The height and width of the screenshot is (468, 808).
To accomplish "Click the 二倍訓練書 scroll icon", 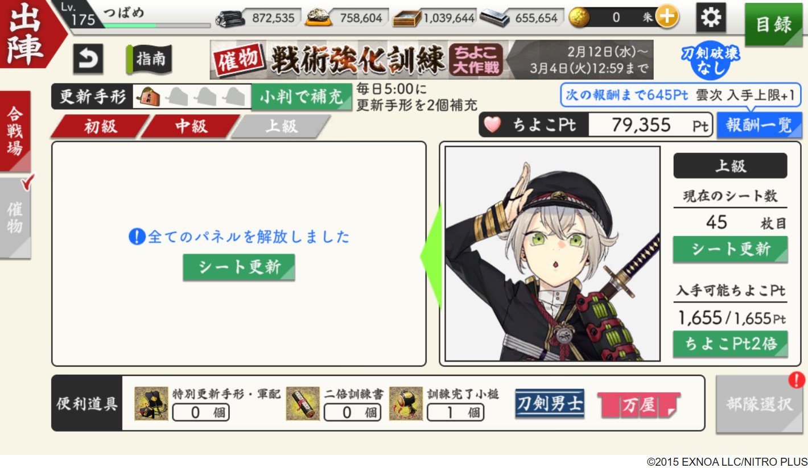I will point(303,404).
